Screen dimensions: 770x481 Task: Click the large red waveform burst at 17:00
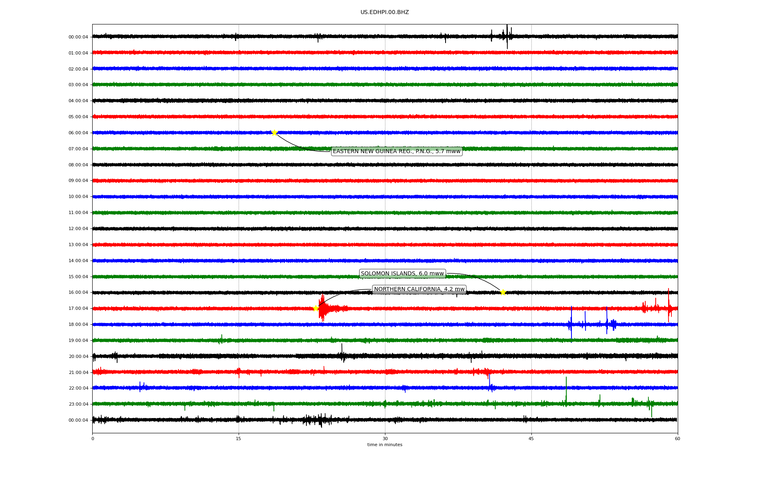(322, 308)
